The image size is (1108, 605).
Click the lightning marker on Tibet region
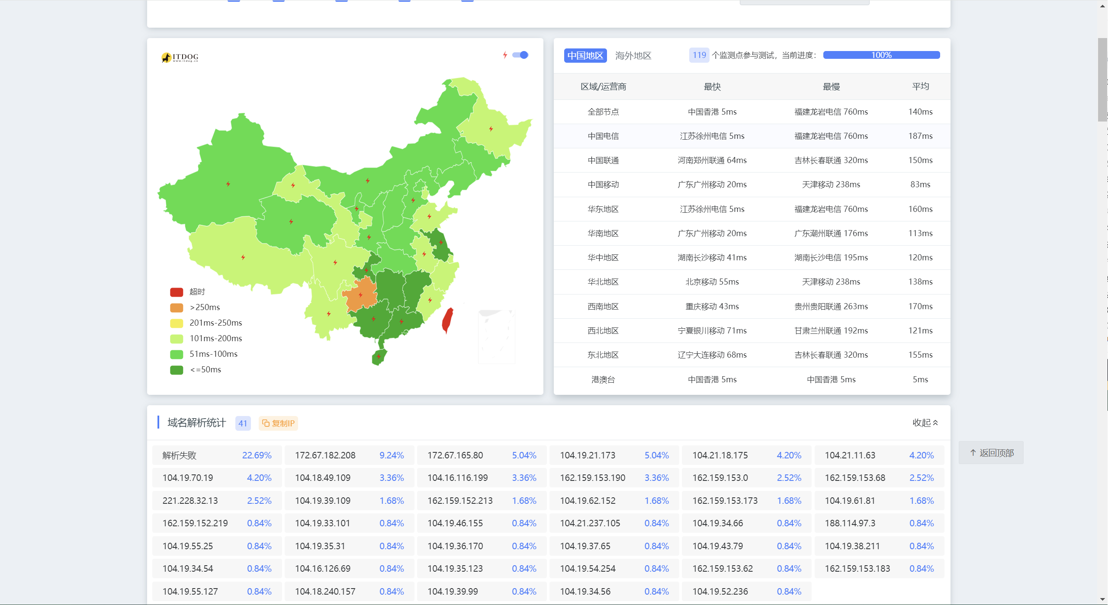(x=243, y=257)
